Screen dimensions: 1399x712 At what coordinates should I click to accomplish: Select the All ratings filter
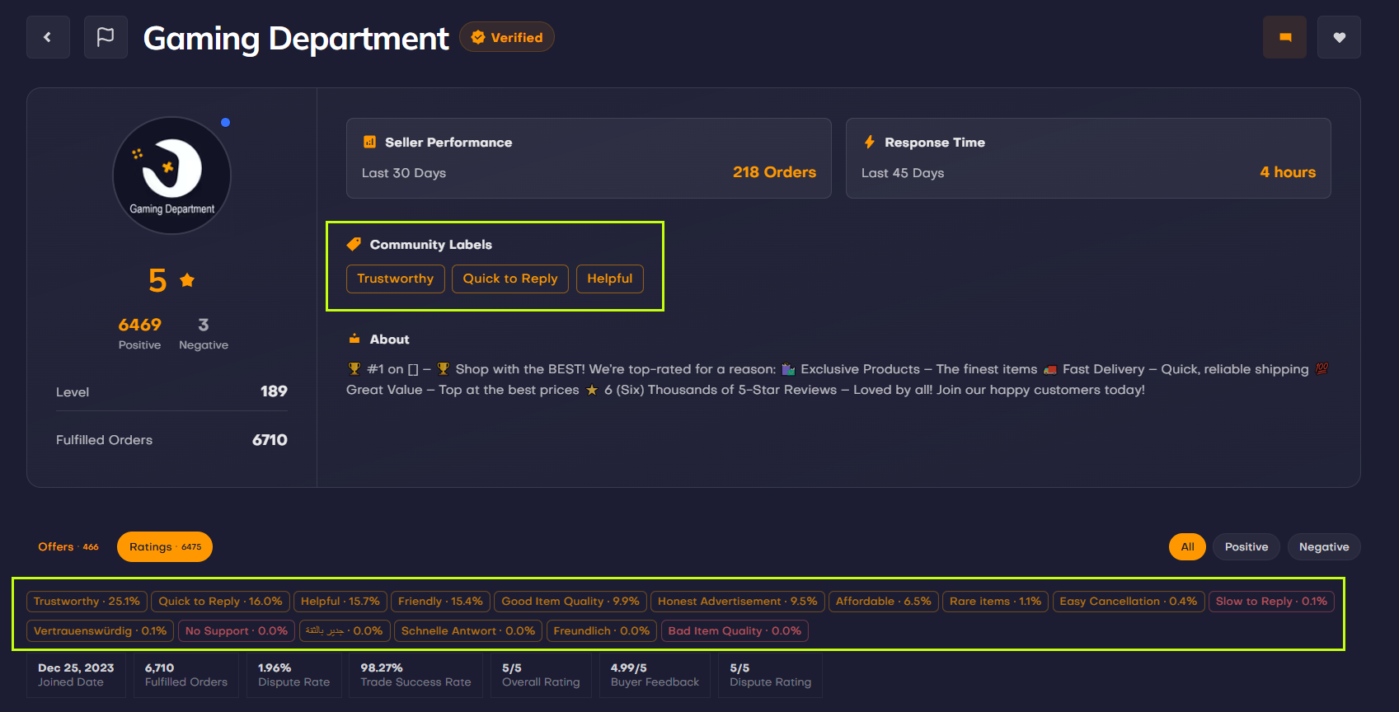[x=1187, y=546]
